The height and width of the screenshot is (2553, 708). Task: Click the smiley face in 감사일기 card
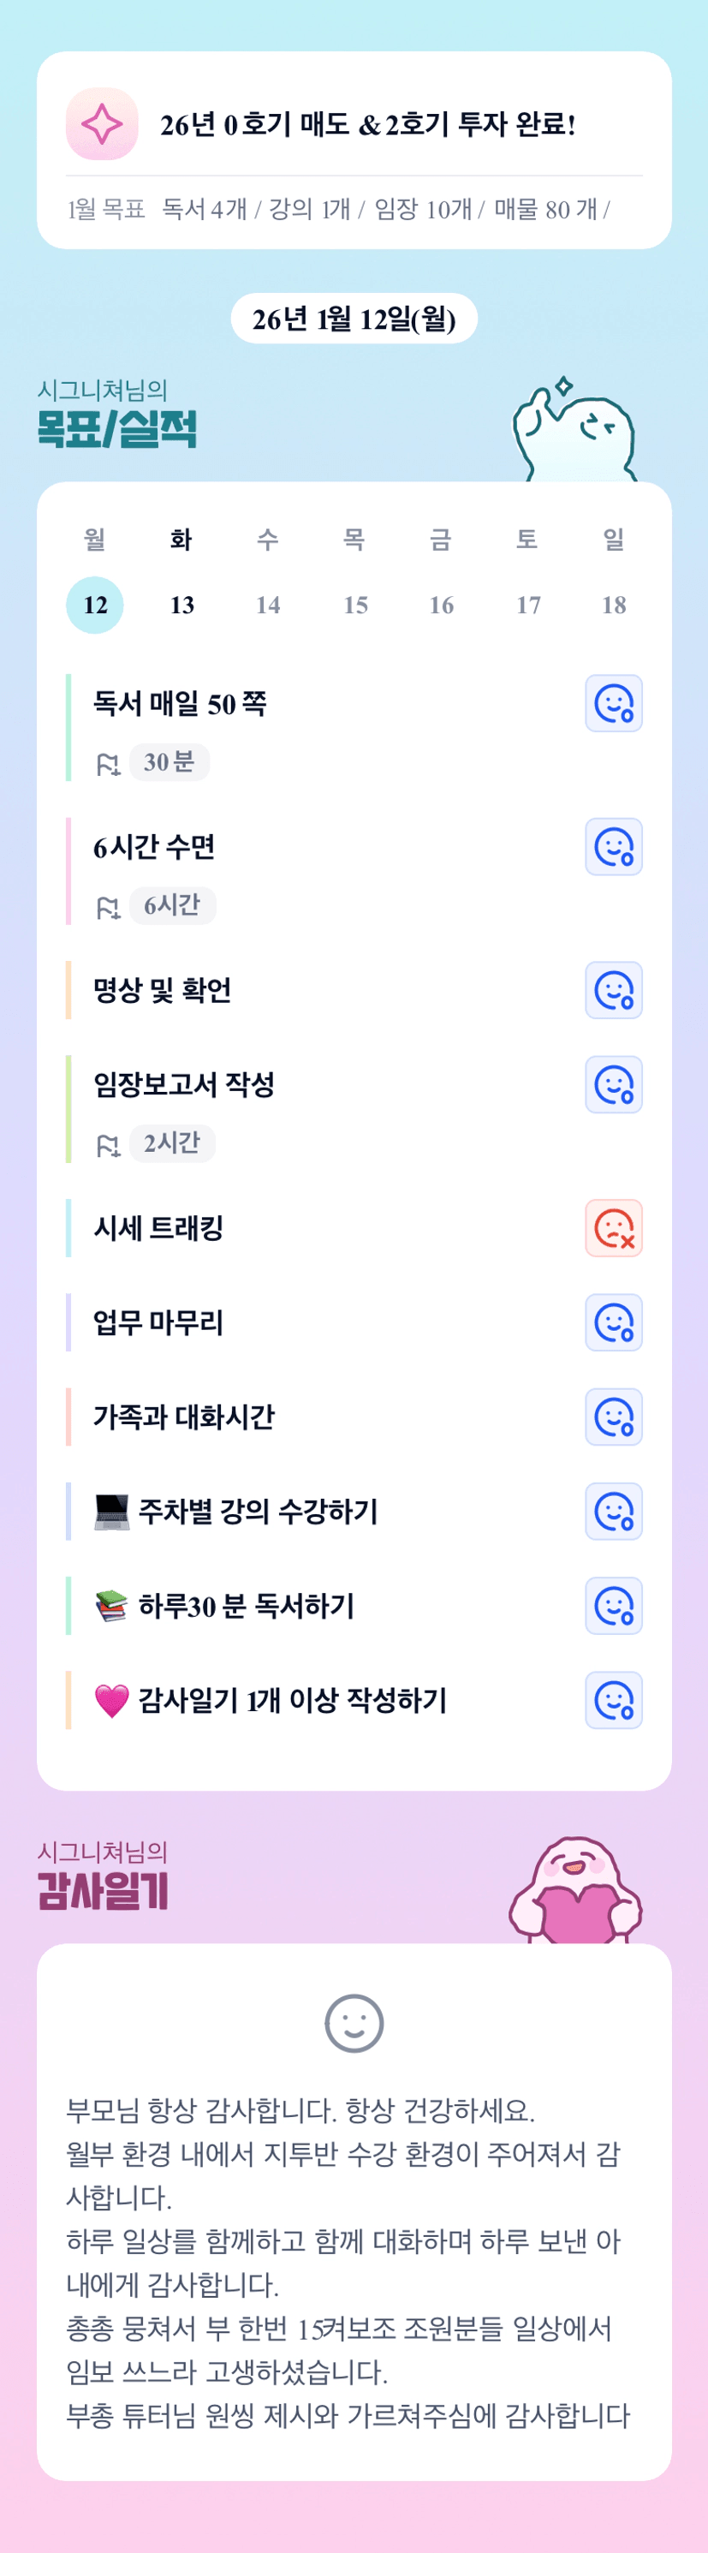[354, 2023]
